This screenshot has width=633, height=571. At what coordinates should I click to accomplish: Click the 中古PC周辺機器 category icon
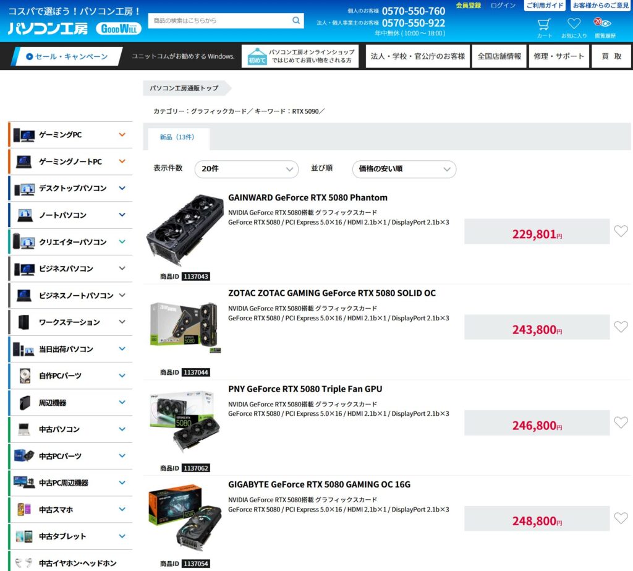pos(24,482)
